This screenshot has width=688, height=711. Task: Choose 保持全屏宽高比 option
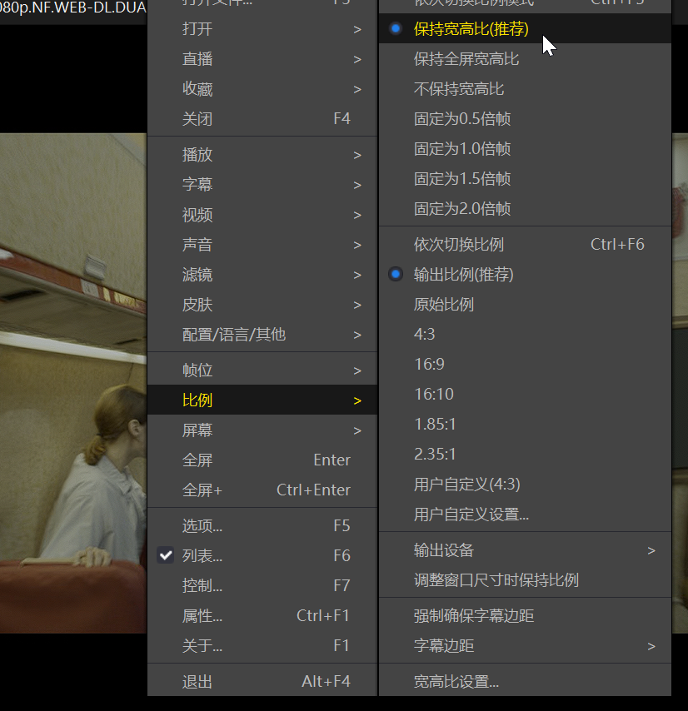point(525,59)
